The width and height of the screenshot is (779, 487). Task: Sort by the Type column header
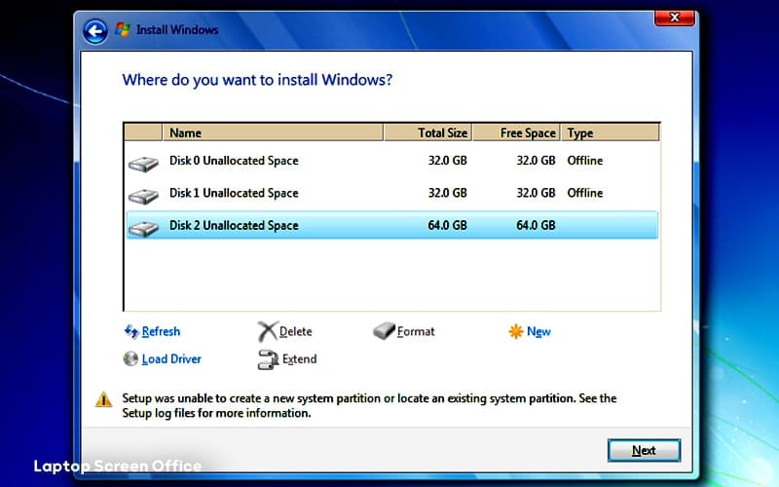(x=611, y=132)
